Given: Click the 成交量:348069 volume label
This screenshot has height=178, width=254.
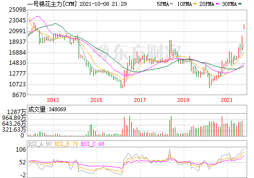Looking at the screenshot, I should (x=47, y=109).
